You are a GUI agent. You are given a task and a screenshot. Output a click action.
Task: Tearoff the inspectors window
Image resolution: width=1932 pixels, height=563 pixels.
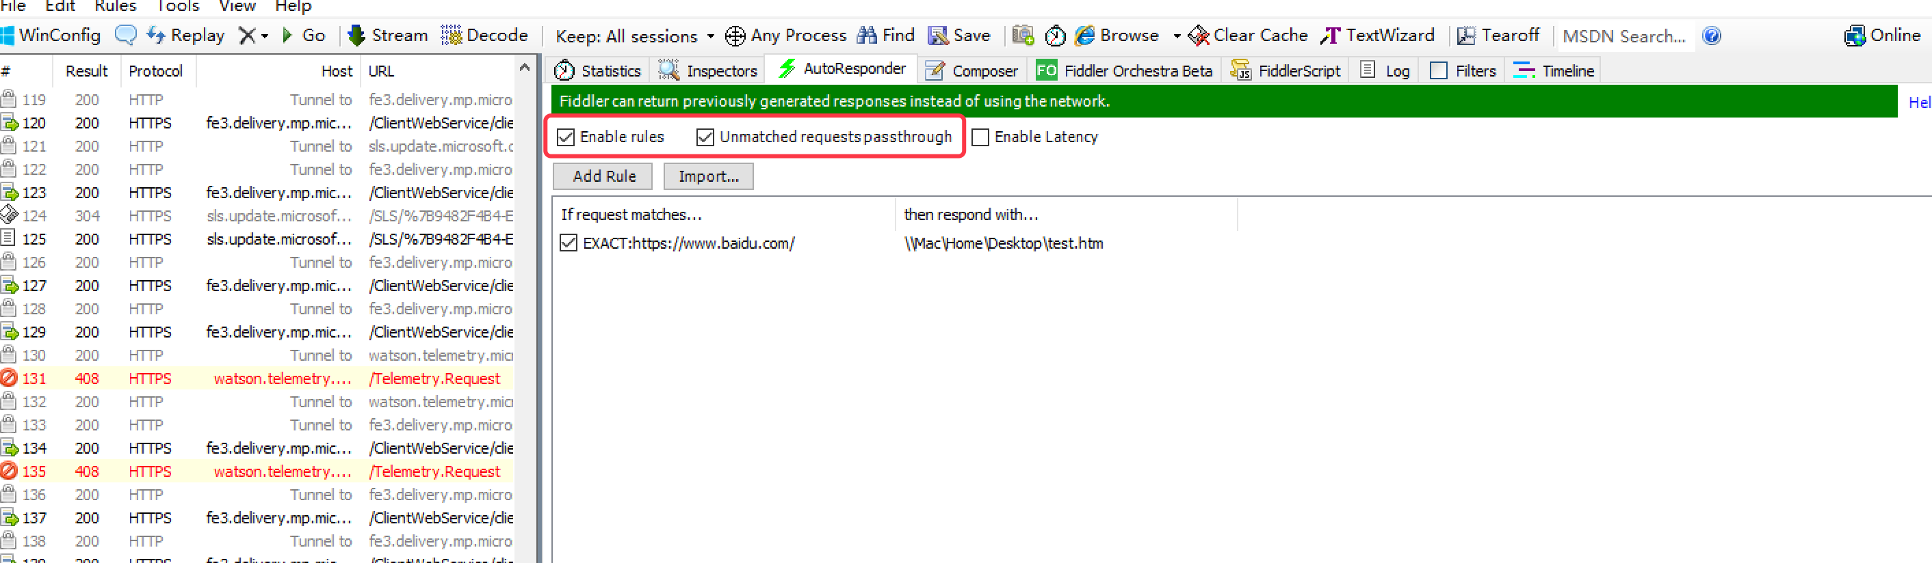(1498, 36)
